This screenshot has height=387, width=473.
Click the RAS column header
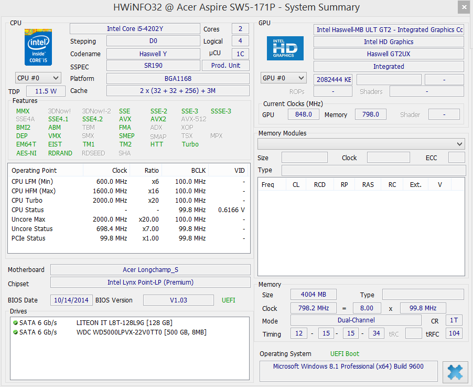368,185
